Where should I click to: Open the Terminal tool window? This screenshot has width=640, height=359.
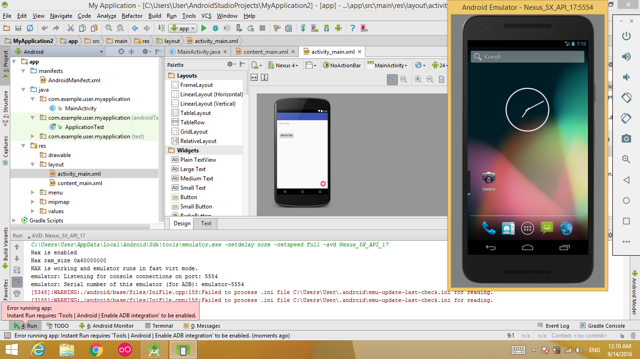pyautogui.click(x=159, y=326)
